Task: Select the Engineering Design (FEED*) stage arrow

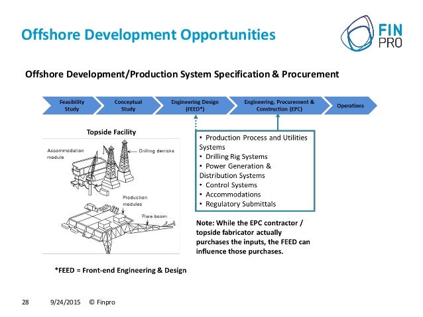Action: point(195,106)
